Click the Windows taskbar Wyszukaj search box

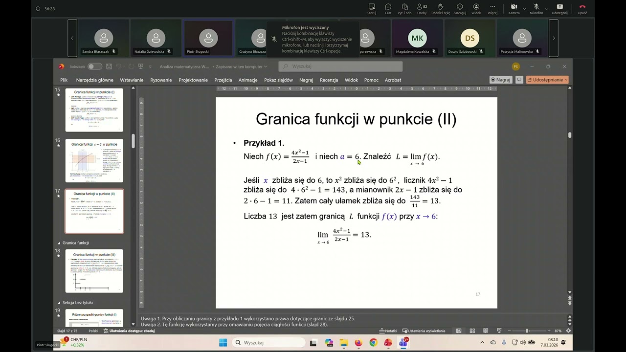click(x=268, y=343)
